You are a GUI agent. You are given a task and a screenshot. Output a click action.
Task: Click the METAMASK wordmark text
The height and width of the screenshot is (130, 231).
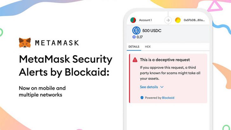[x=57, y=43]
